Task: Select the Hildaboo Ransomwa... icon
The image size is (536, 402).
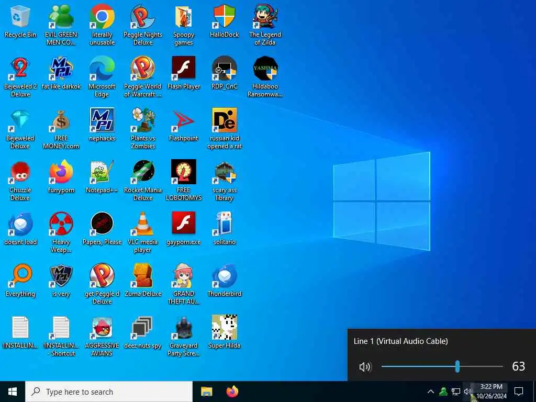Action: [x=265, y=69]
